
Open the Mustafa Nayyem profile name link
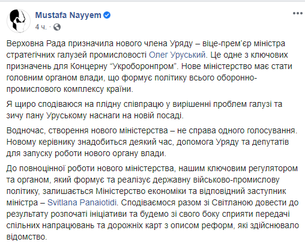pyautogui.click(x=68, y=15)
